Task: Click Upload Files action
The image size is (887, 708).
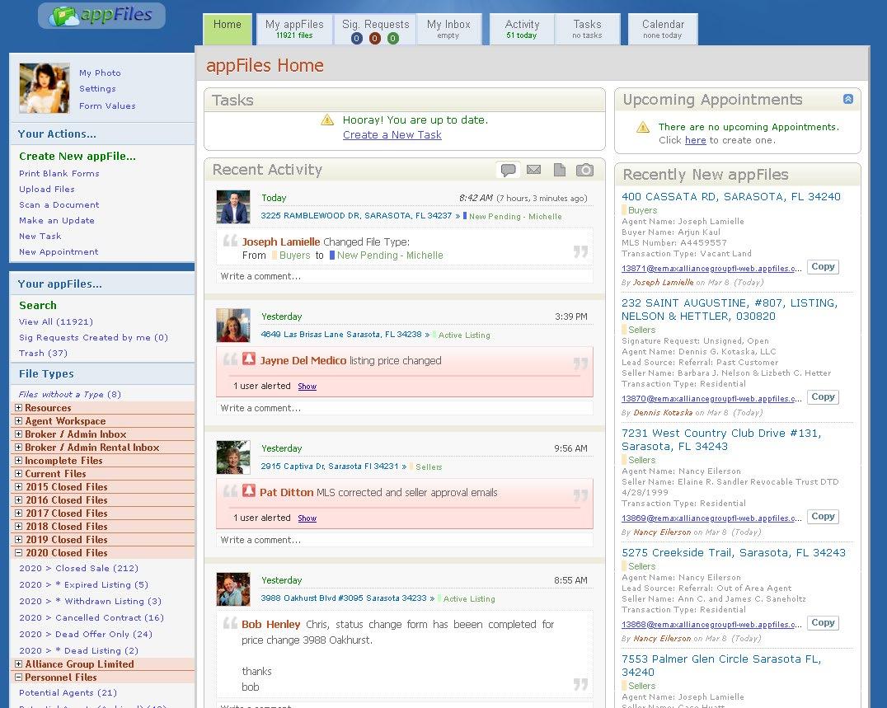Action: tap(47, 189)
